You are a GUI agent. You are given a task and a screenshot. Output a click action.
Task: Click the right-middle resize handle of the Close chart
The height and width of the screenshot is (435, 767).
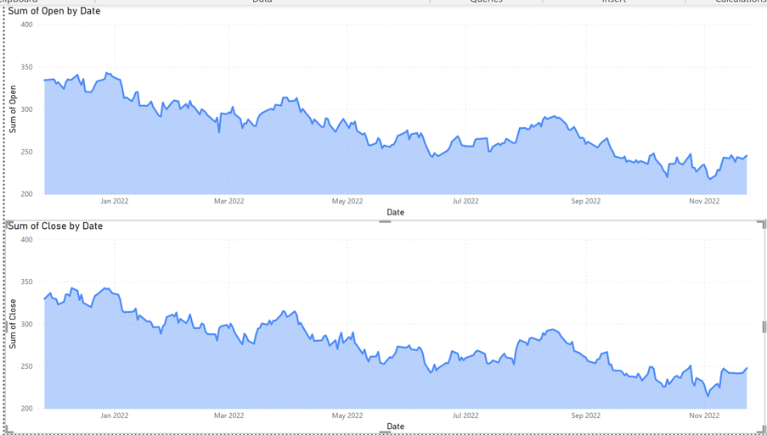(x=764, y=326)
